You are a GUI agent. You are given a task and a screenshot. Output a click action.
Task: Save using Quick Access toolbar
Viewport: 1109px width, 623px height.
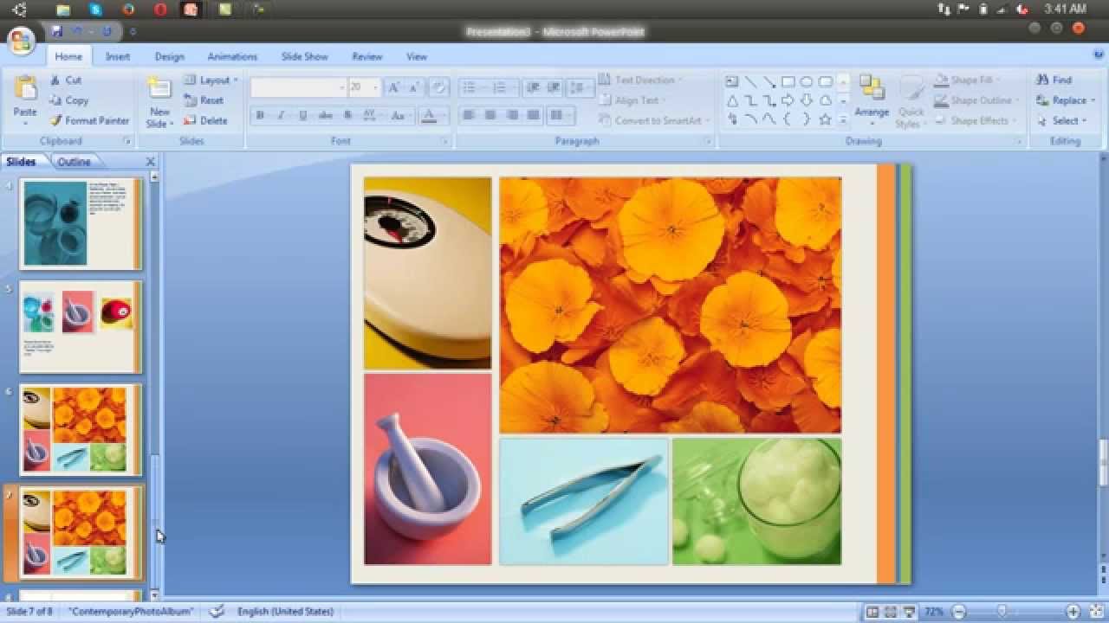56,32
